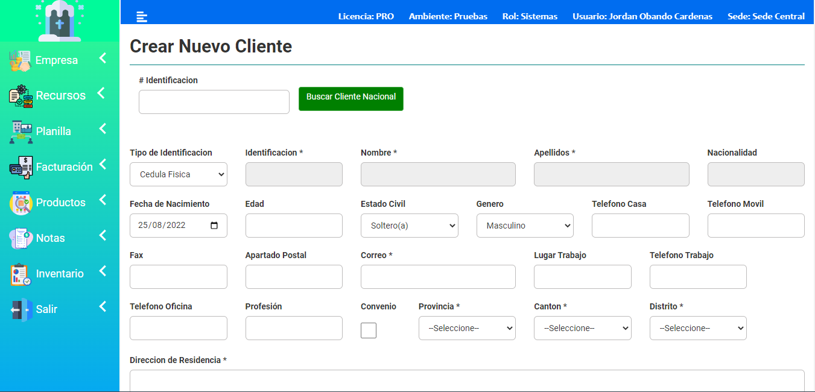Open the Estado Civil dropdown
Viewport: 815px width, 392px height.
[x=410, y=226]
